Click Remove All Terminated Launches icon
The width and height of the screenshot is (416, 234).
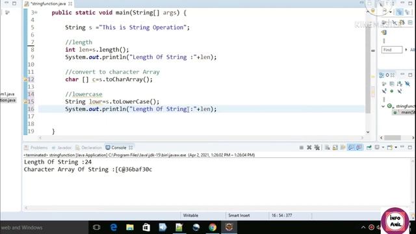click(x=317, y=148)
